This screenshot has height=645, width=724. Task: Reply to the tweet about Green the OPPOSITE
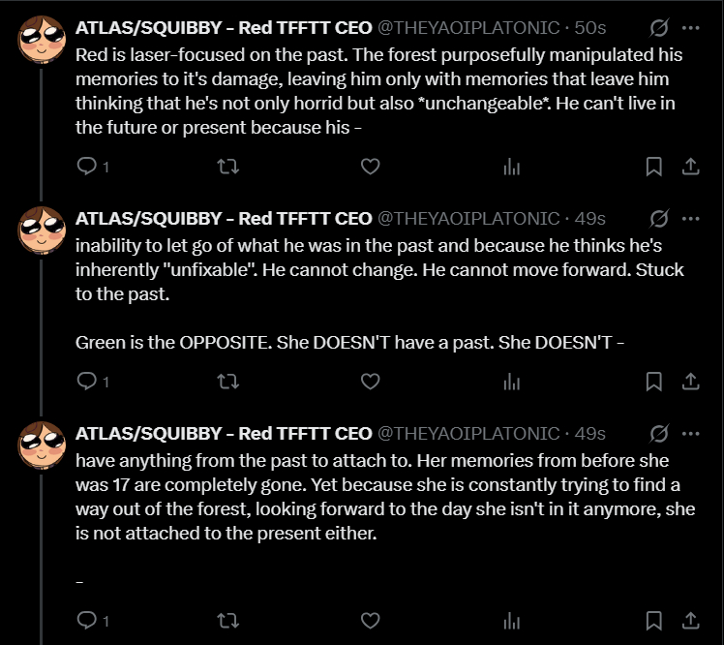(x=87, y=382)
